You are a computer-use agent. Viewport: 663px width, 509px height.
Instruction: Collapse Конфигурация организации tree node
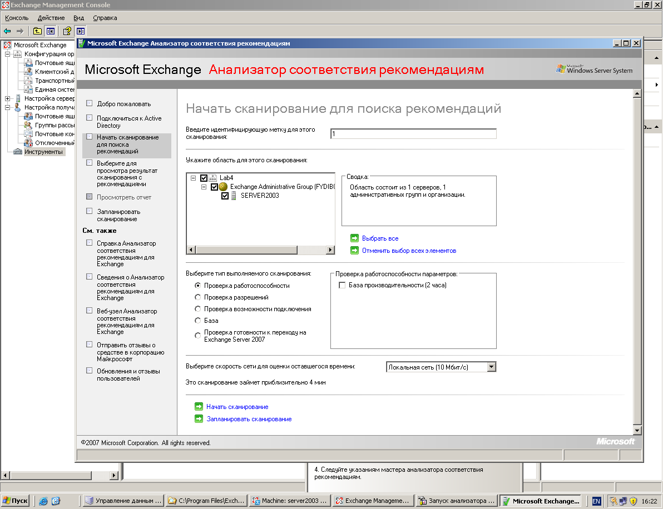pyautogui.click(x=7, y=54)
